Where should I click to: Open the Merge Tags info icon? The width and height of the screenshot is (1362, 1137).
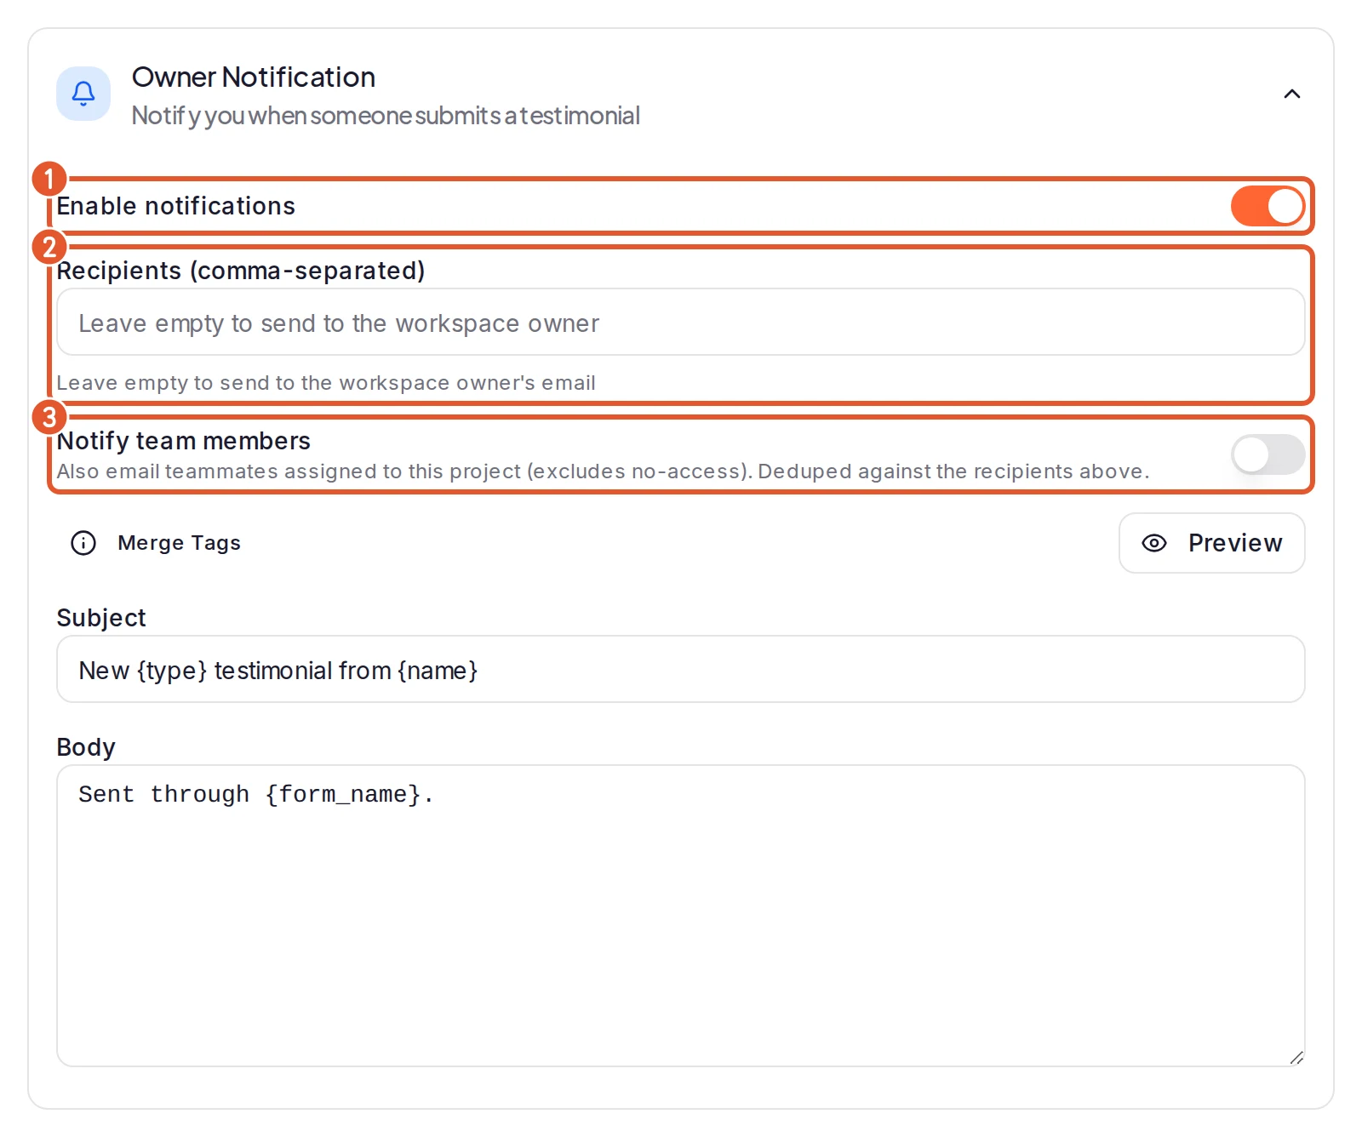tap(83, 543)
